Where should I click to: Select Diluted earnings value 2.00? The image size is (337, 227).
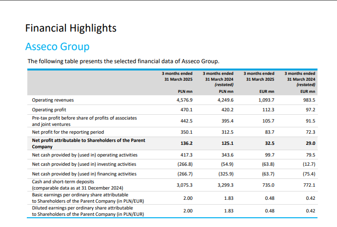point(188,211)
